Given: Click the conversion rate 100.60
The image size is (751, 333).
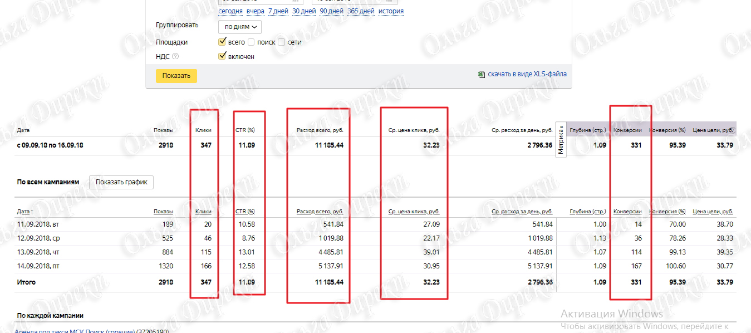Looking at the screenshot, I should coord(676,266).
